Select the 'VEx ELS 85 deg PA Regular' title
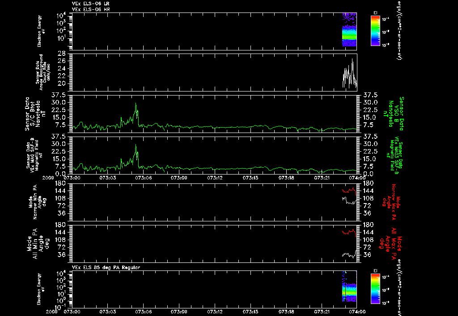 coord(106,267)
